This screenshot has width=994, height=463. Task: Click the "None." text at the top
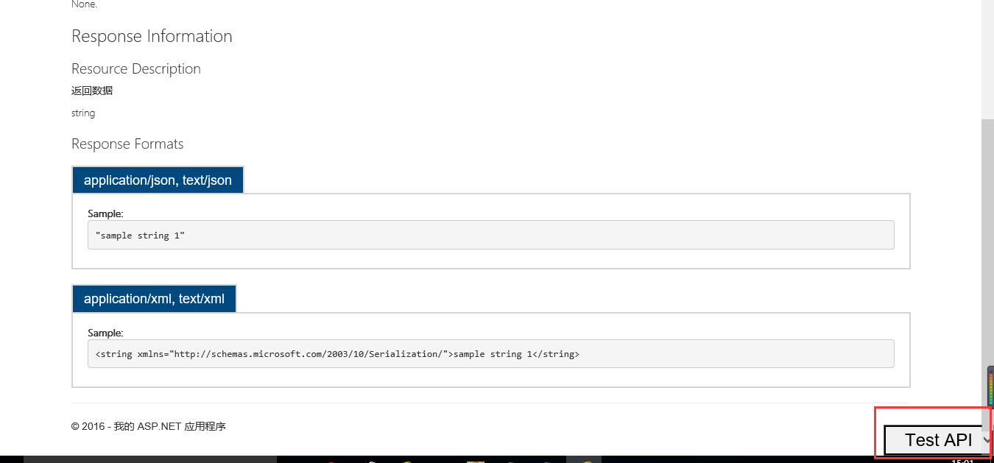tap(84, 4)
